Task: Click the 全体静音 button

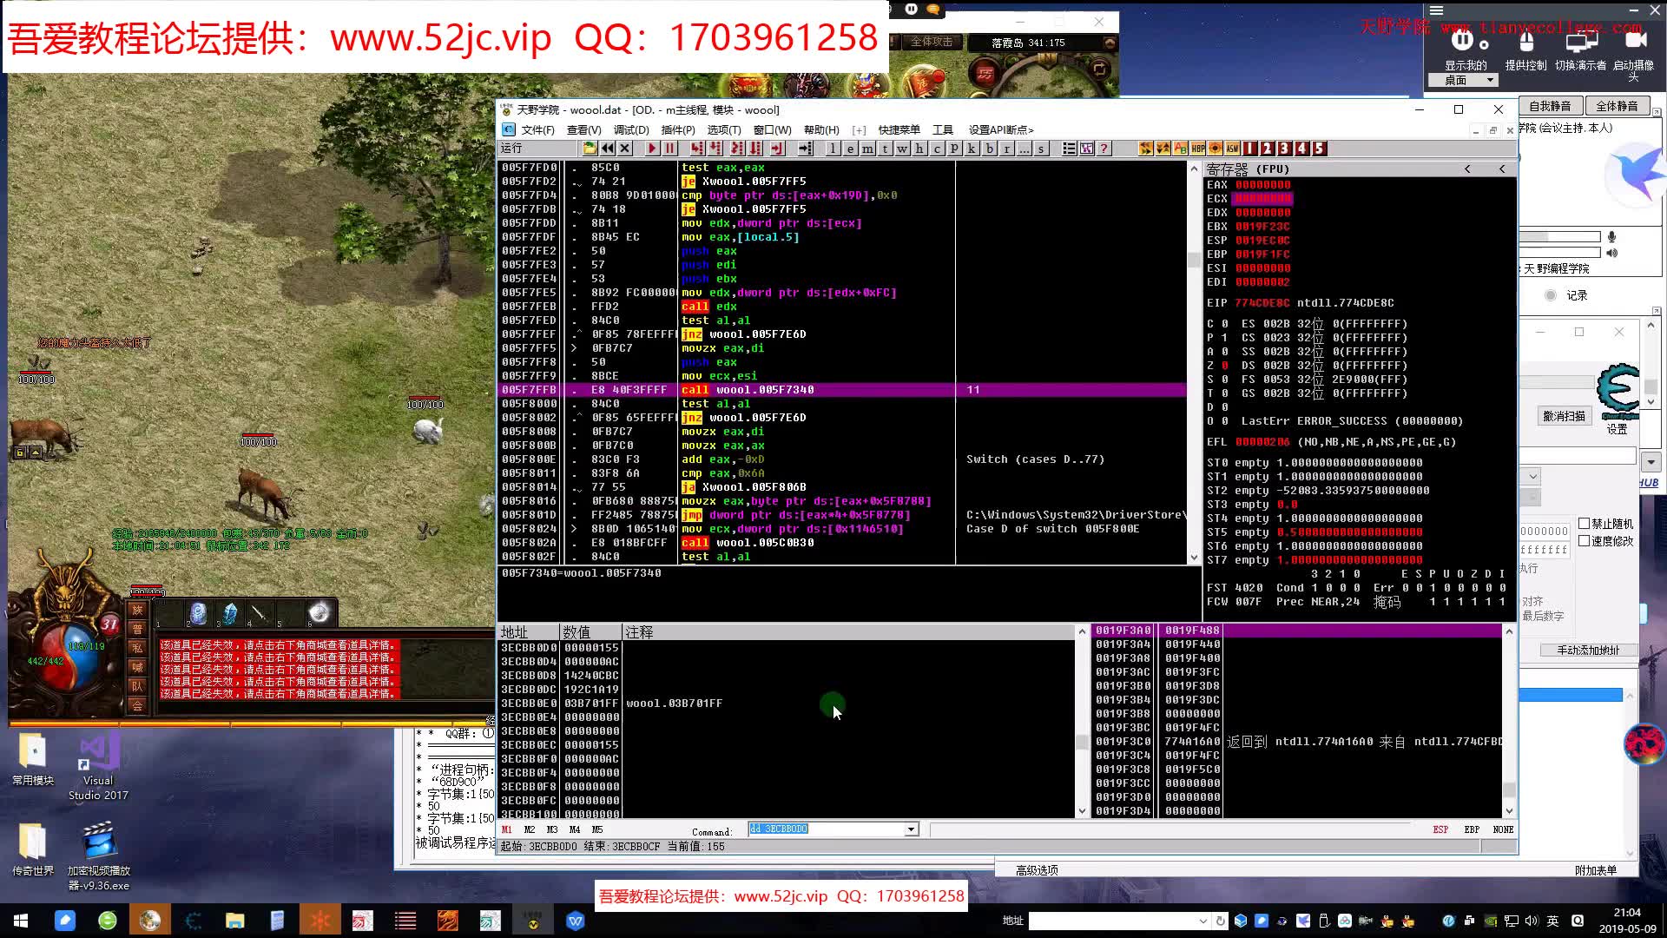Action: (1617, 106)
